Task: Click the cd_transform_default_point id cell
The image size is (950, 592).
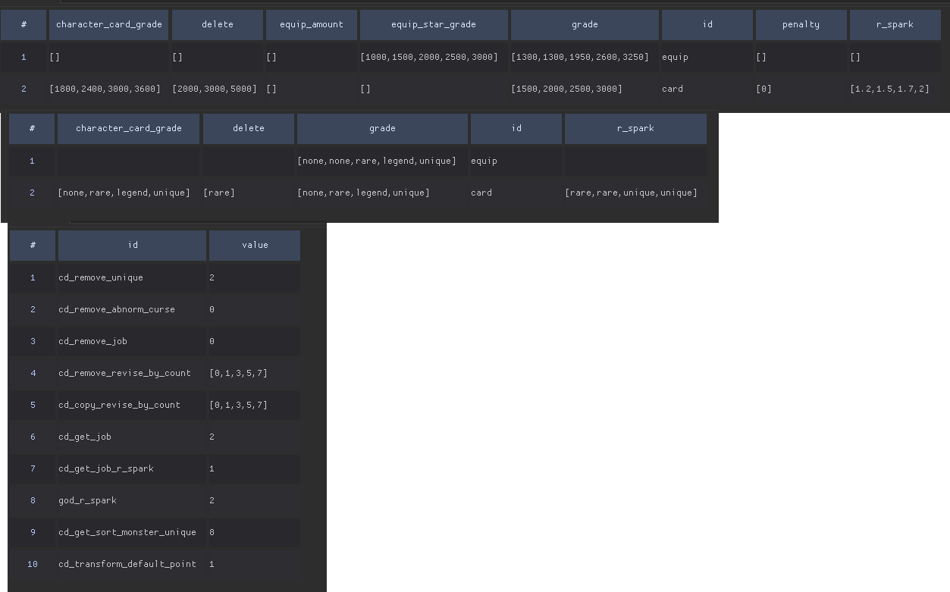Action: 132,564
